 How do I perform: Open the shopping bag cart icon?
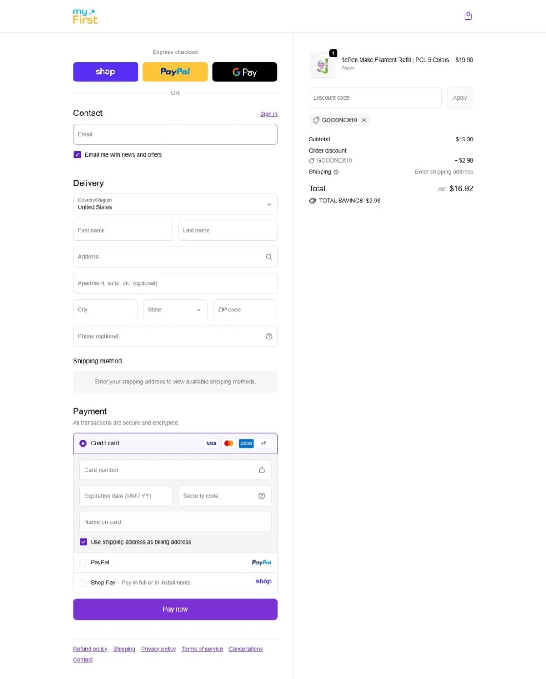tap(468, 16)
